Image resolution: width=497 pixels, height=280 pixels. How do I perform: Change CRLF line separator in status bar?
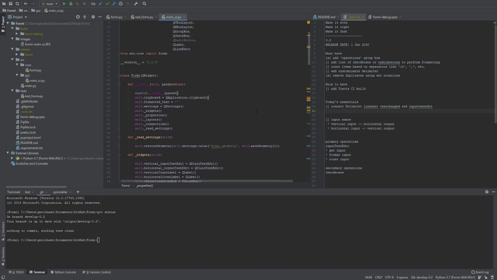coord(378,277)
